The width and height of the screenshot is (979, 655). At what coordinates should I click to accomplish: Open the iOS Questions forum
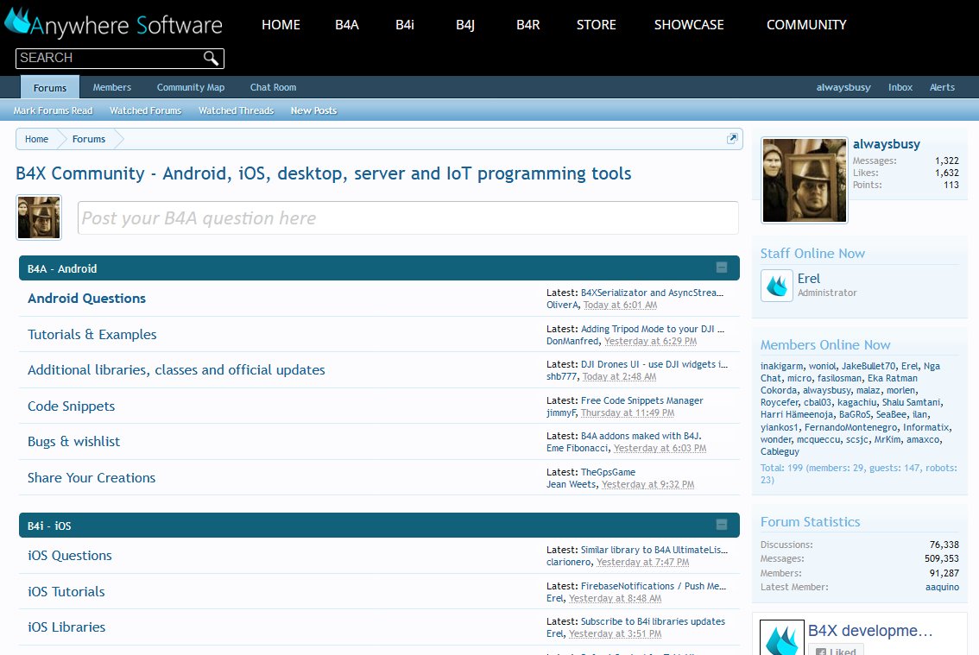[69, 556]
